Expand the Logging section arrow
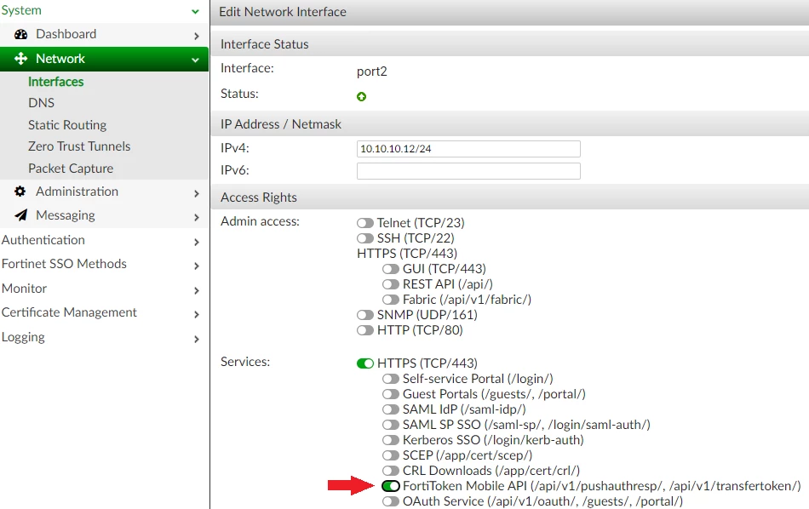 tap(196, 339)
